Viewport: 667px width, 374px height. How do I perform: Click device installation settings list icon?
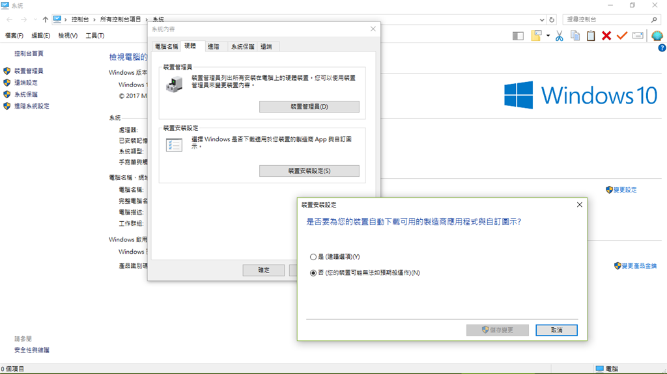(174, 145)
